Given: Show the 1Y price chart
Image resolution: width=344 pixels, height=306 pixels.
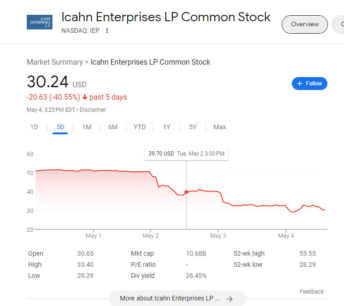Looking at the screenshot, I should [x=166, y=127].
